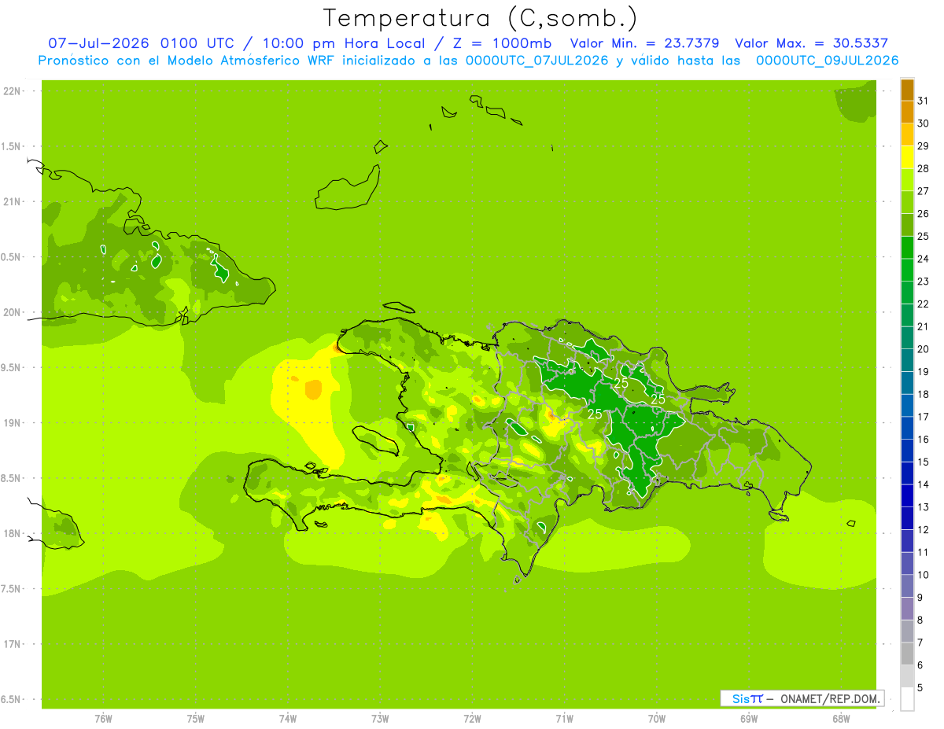
Task: Click legend value 23
Action: pyautogui.click(x=923, y=282)
